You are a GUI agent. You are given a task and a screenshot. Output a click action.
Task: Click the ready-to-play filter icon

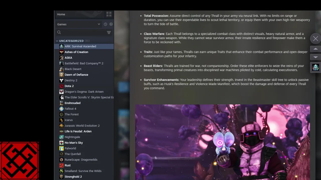tap(111, 24)
